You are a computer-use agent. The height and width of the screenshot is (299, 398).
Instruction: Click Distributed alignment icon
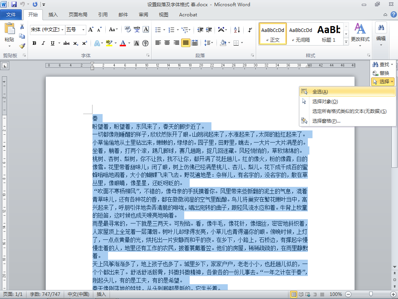pos(195,43)
